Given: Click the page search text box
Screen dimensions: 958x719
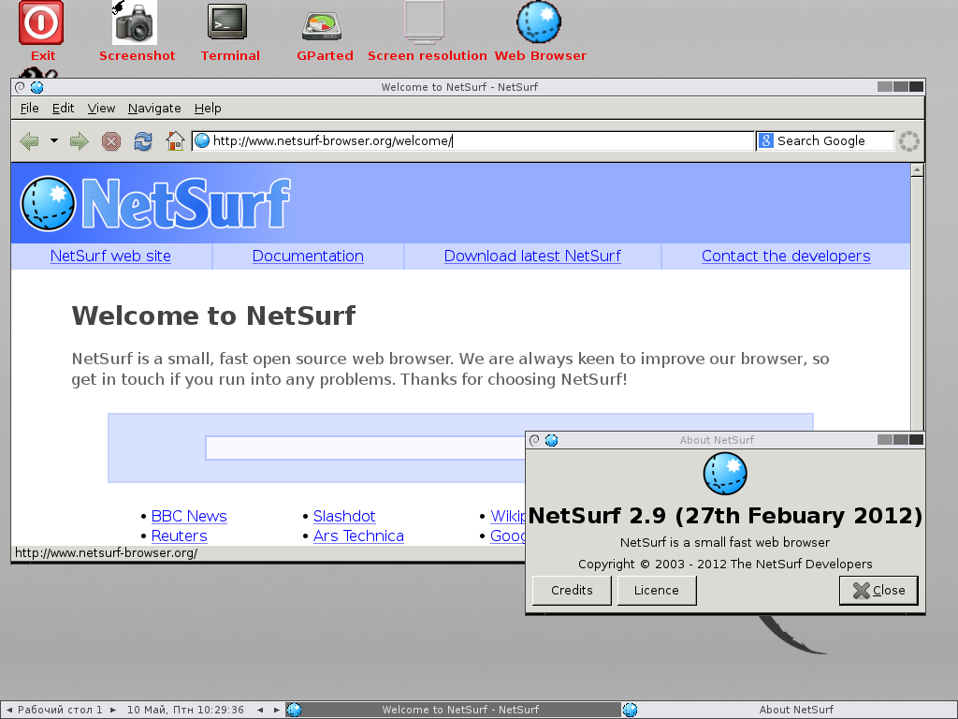Looking at the screenshot, I should (366, 448).
